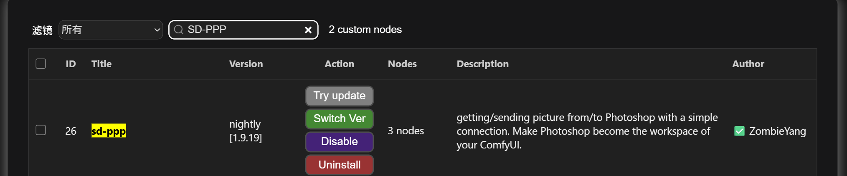The height and width of the screenshot is (176, 847).
Task: Click the search magnifier icon
Action: 179,30
